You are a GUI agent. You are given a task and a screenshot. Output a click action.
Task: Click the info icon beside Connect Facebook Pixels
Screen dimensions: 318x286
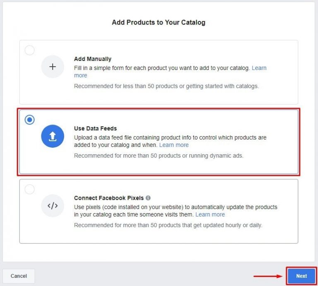148,198
